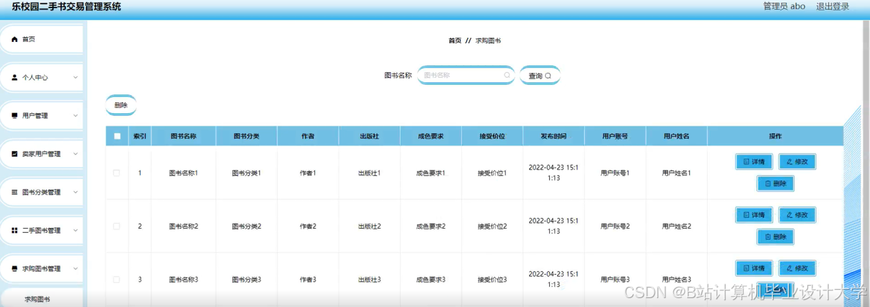Focus the 图书名称 search input field

point(466,76)
